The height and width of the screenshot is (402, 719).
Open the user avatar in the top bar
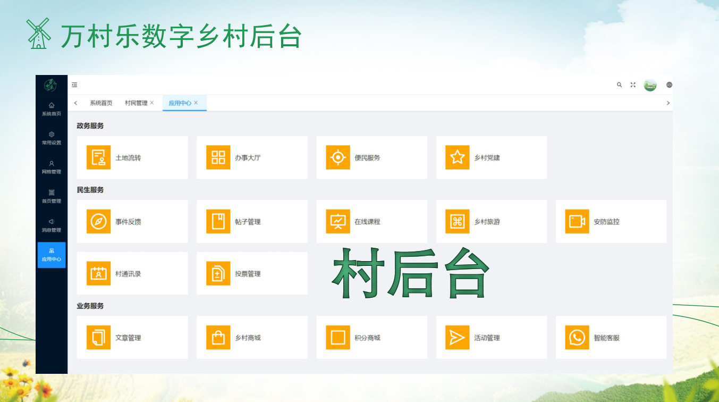650,85
